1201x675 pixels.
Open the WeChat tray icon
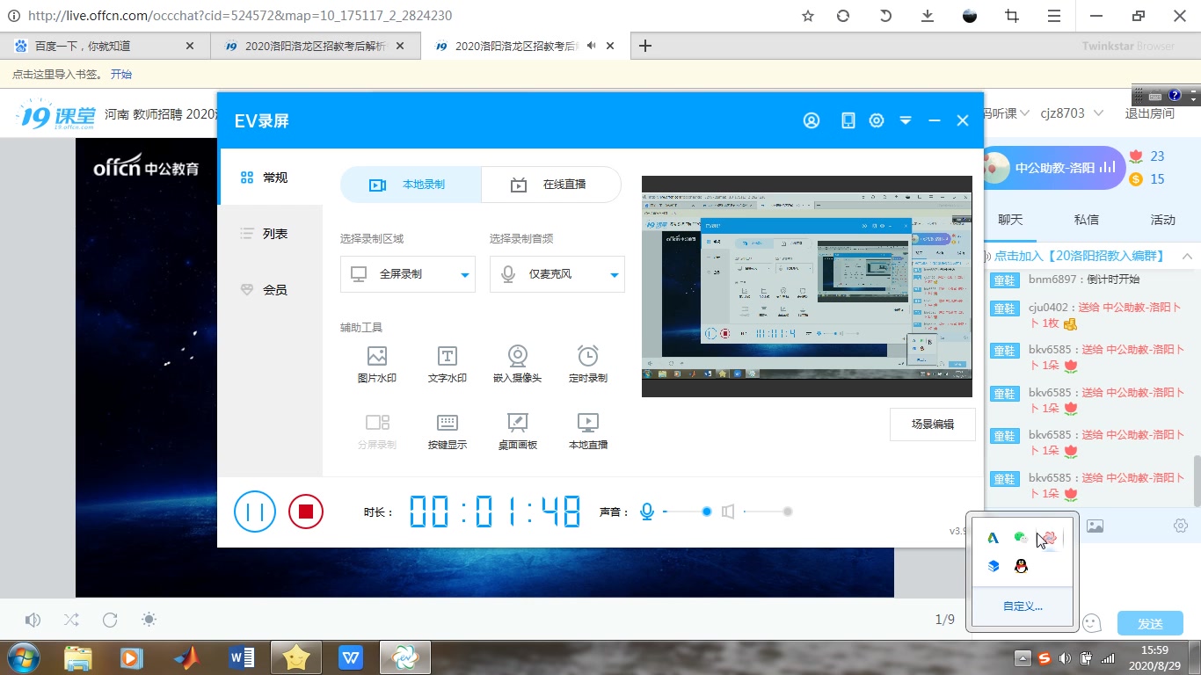tap(1020, 538)
